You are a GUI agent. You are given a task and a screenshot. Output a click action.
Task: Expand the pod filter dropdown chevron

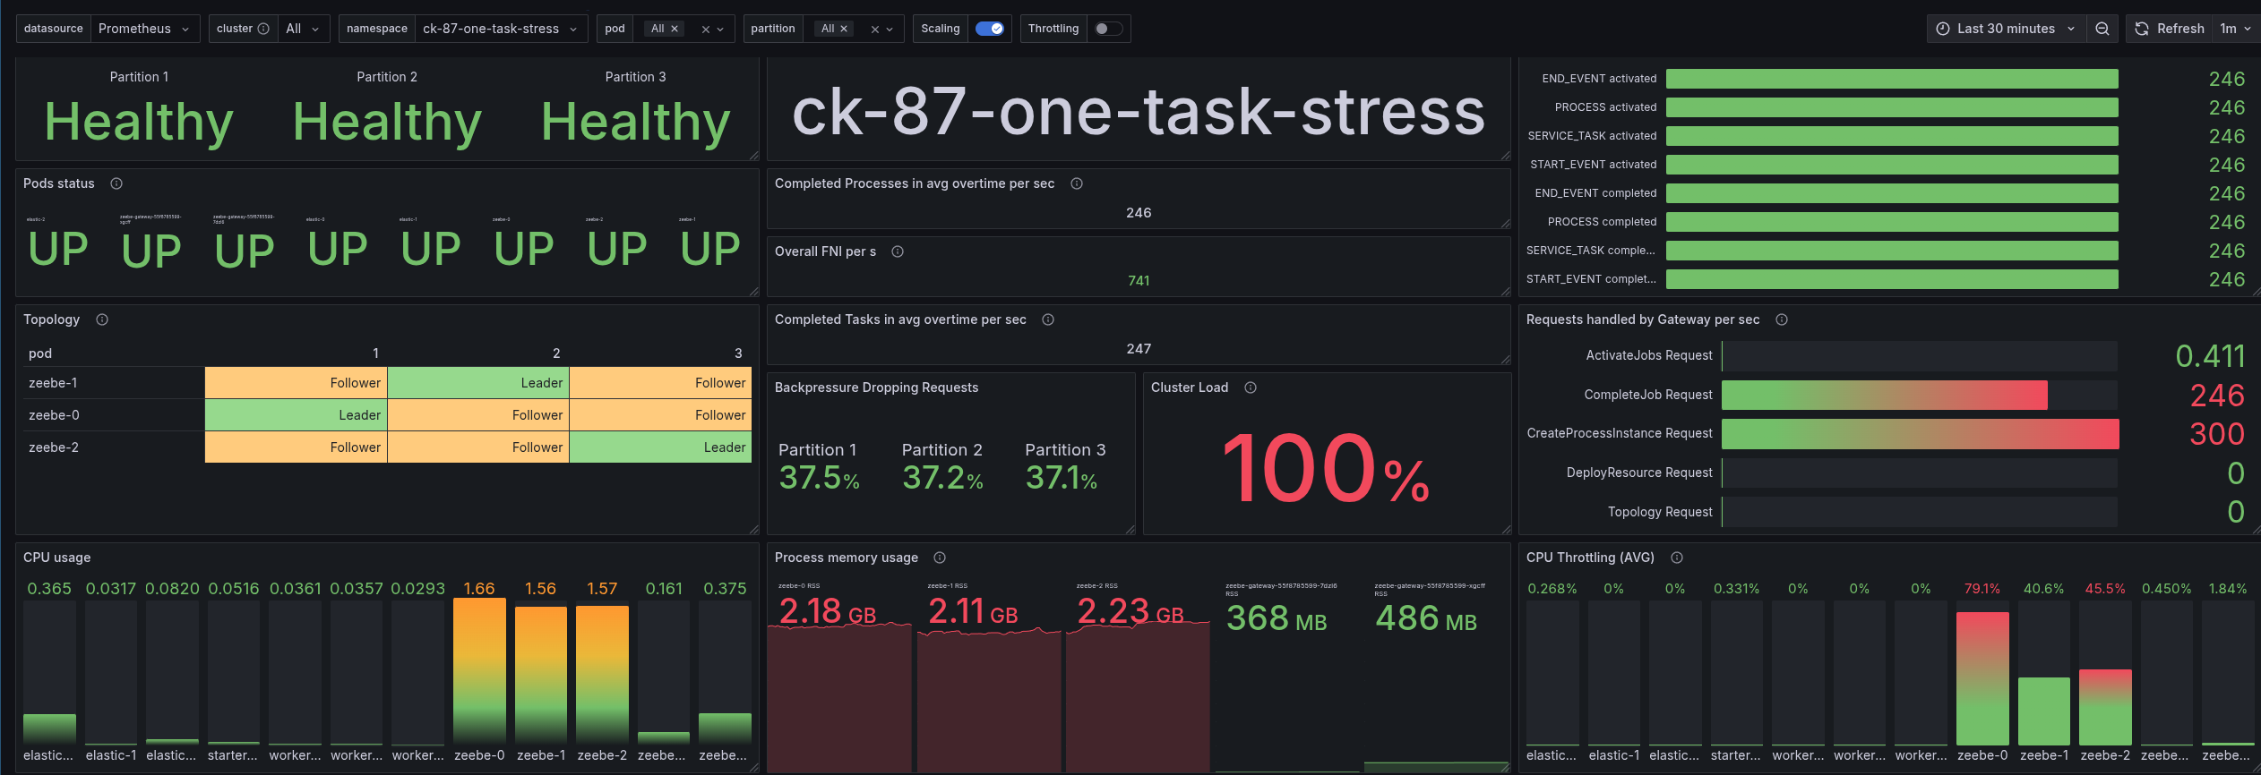[720, 29]
